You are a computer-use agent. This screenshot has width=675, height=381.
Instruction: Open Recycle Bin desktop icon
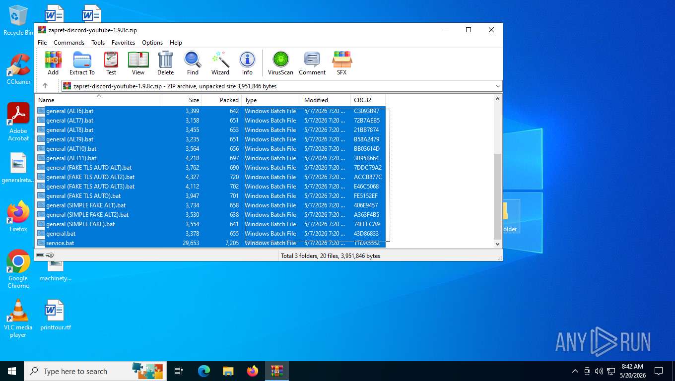[18, 20]
